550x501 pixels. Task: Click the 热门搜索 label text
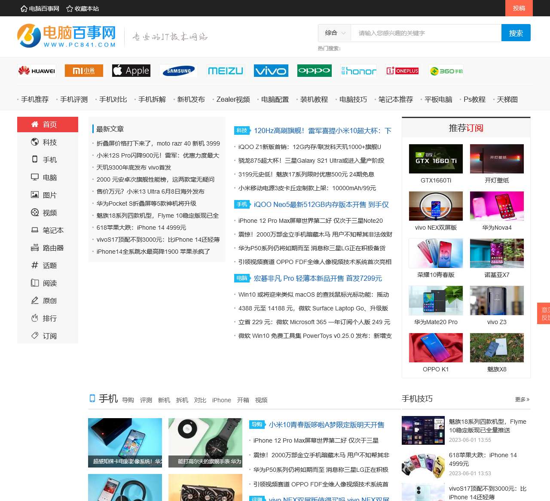329,49
